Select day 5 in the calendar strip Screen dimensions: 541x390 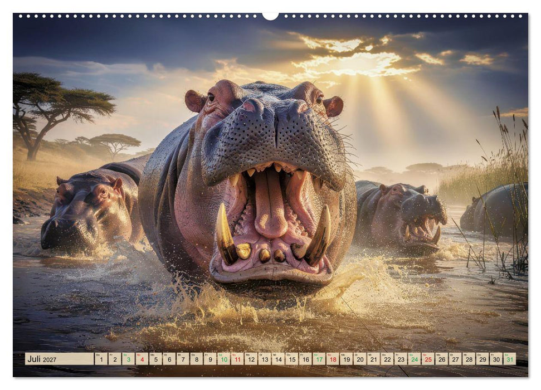pos(155,359)
